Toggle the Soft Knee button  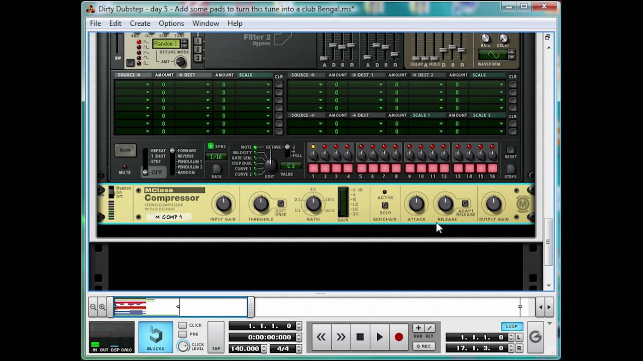[x=281, y=204]
